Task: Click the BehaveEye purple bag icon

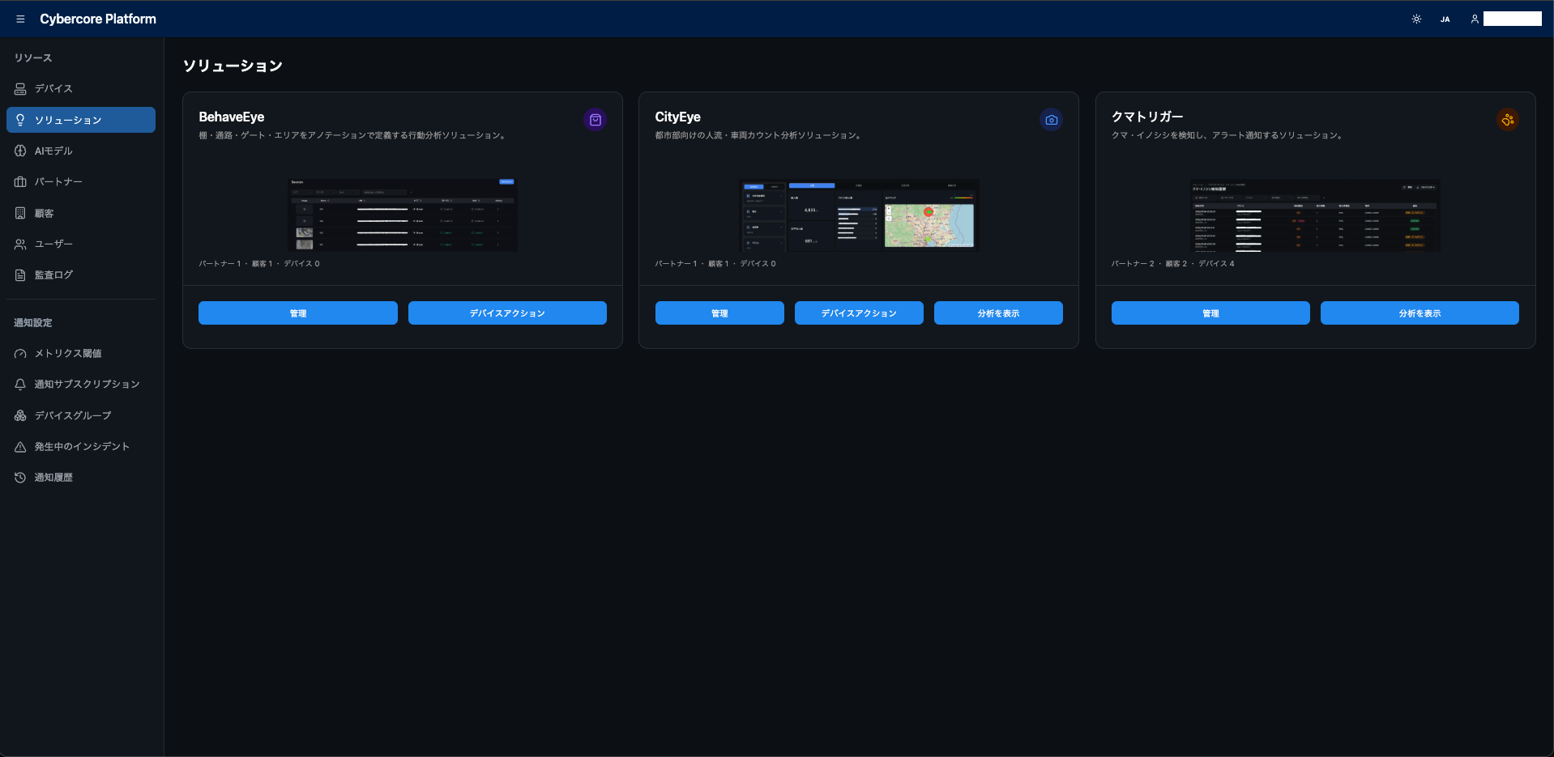Action: point(596,120)
